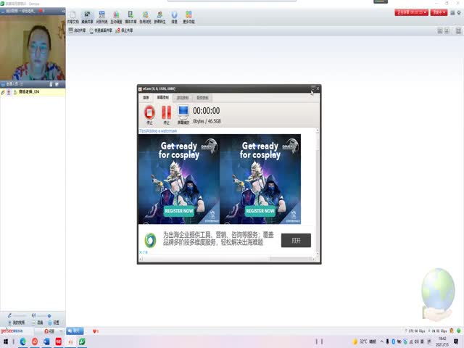Click REGISTER NOW on the left cosplay banner
This screenshot has width=464, height=348.
click(x=178, y=211)
